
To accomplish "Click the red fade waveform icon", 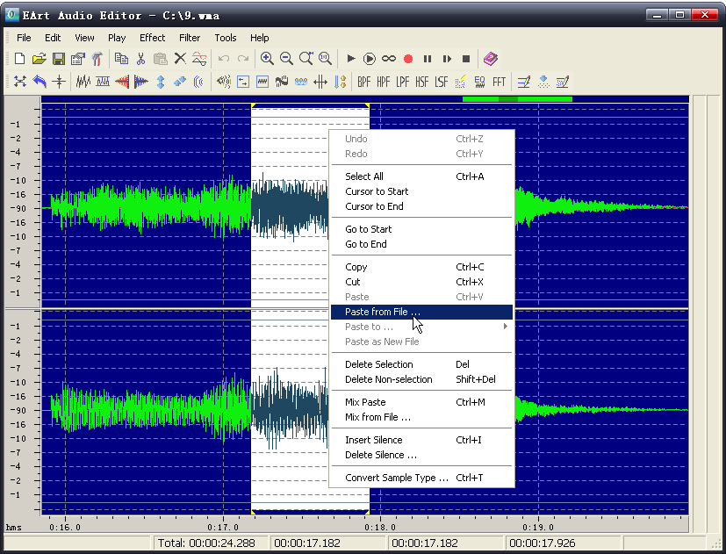I will pyautogui.click(x=122, y=82).
